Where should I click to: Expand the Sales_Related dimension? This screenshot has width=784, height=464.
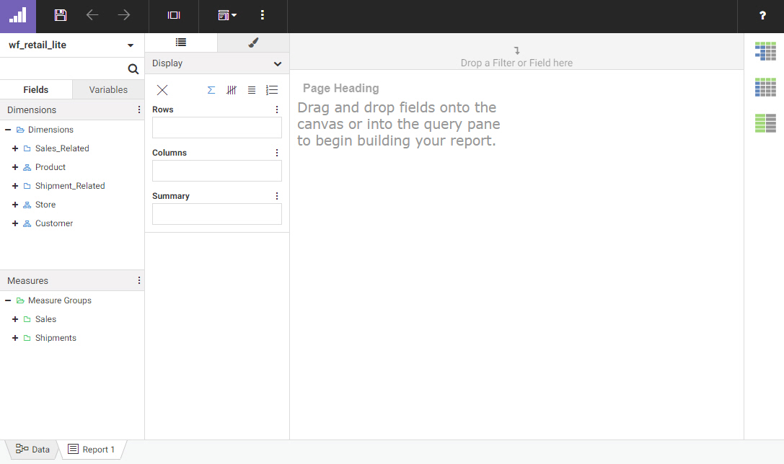click(15, 148)
